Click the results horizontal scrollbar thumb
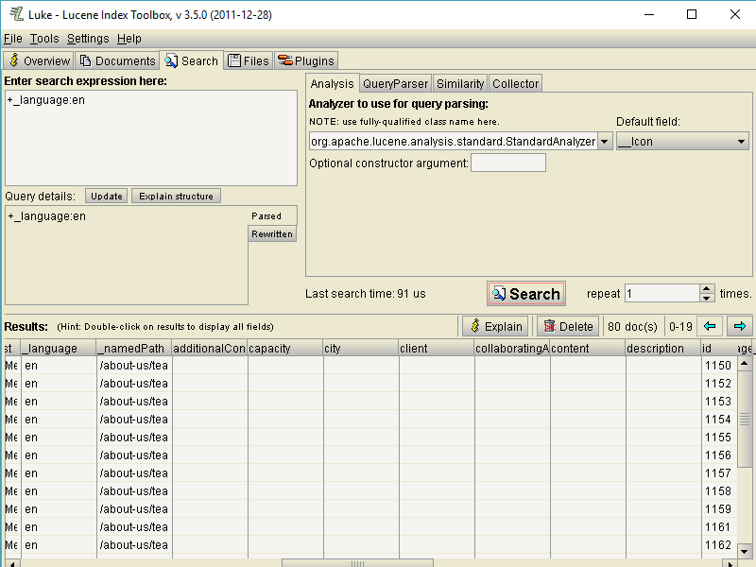This screenshot has height=567, width=756. coord(357,563)
